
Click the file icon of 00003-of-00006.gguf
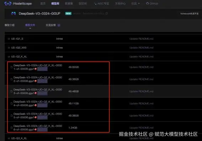(11, 91)
